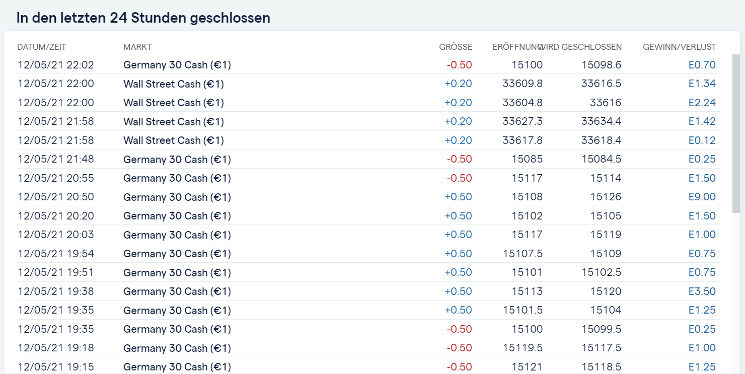Image resolution: width=745 pixels, height=374 pixels.
Task: Click the ERÖFFNUNG column header
Action: coord(516,47)
